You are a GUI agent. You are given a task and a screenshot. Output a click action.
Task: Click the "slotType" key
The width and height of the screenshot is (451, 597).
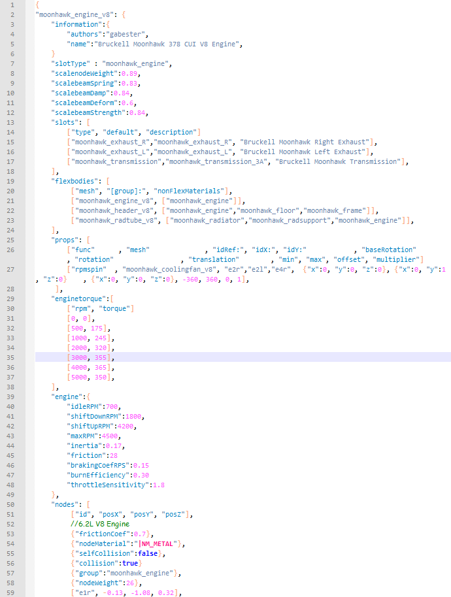coord(71,63)
